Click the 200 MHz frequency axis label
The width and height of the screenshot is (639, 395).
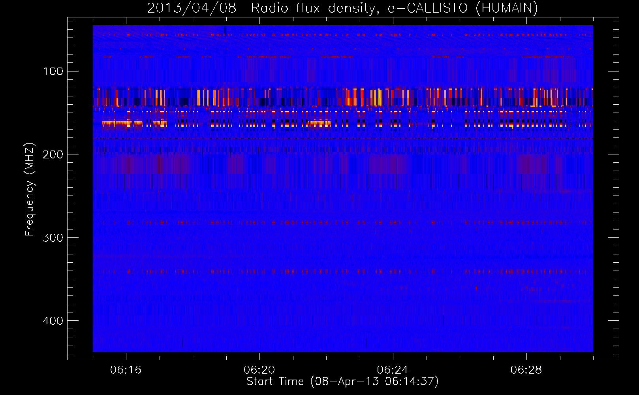coord(53,154)
